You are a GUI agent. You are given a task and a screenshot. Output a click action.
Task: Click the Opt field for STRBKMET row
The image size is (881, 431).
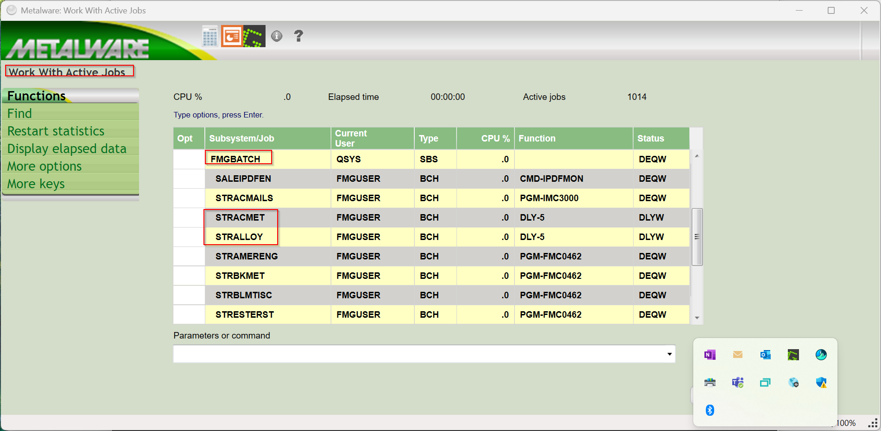click(189, 276)
